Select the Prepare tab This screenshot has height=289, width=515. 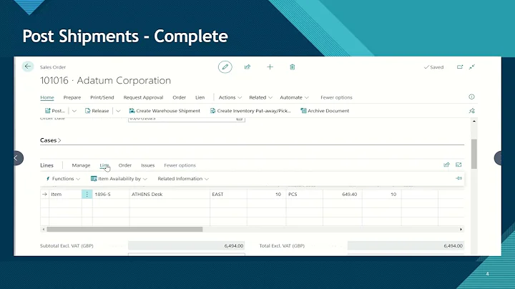(x=72, y=97)
